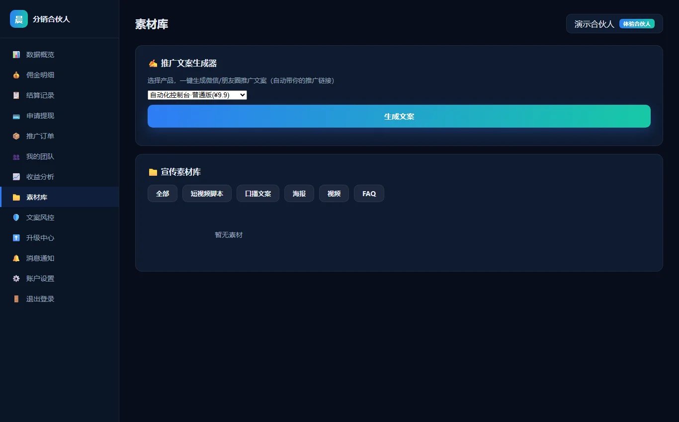Click the 分销合伙人 logo icon
The image size is (679, 422).
point(19,19)
